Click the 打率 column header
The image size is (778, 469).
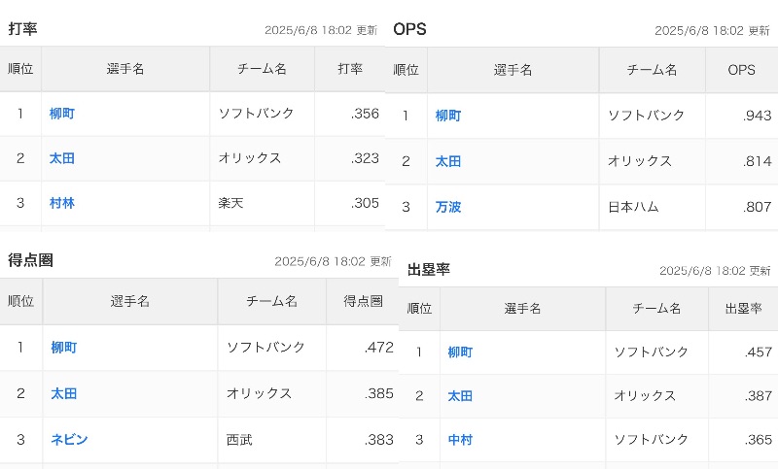349,69
